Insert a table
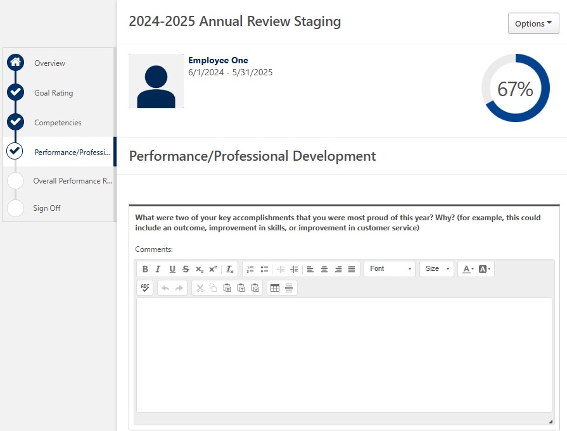 [275, 288]
